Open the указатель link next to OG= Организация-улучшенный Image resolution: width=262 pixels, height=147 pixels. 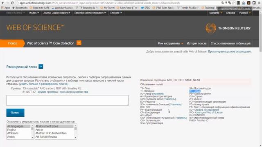point(181,118)
